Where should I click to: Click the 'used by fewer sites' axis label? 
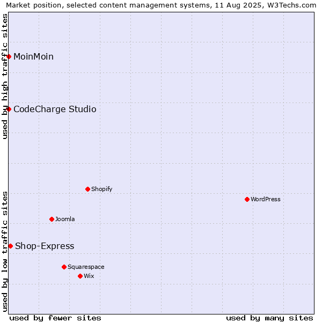(55, 318)
